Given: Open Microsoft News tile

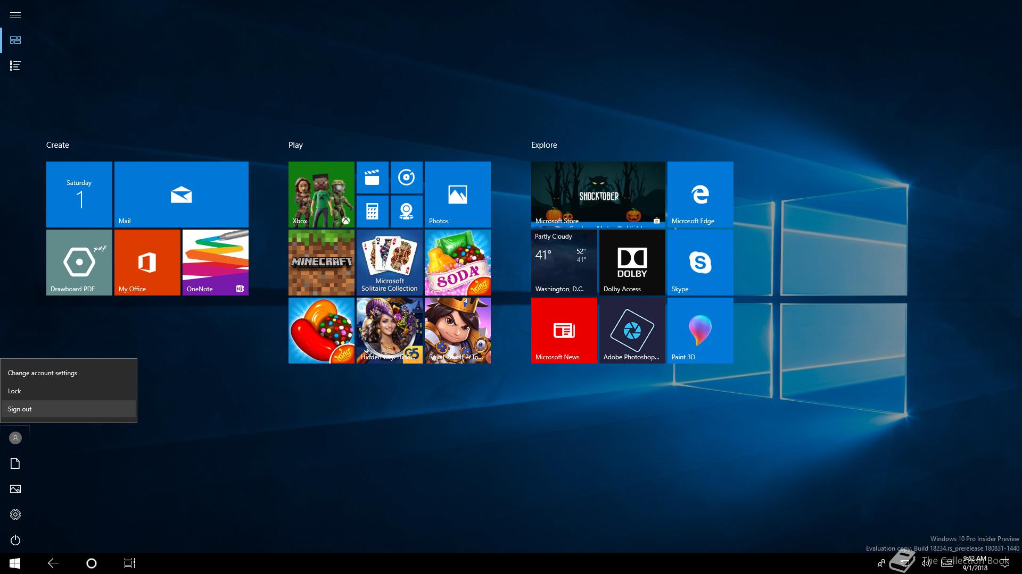Looking at the screenshot, I should (564, 331).
